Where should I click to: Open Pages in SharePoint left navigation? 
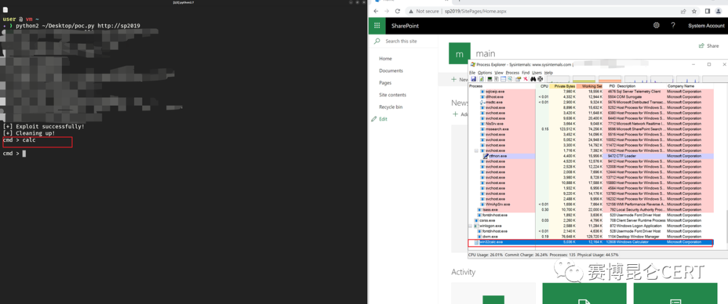[x=386, y=83]
